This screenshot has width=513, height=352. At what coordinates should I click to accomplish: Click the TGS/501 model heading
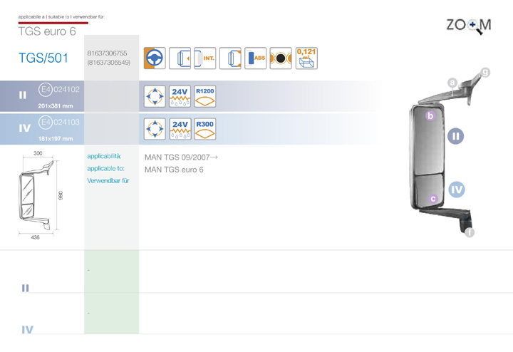[43, 58]
